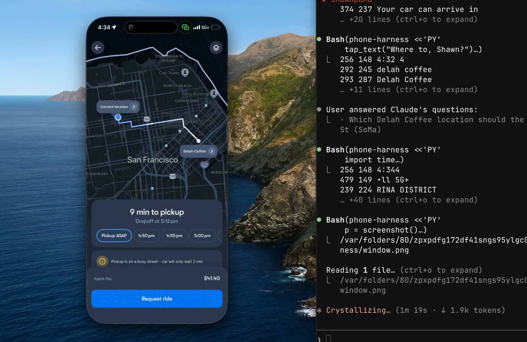This screenshot has height=342, width=527.
Task: Tap the back arrow on the map
Action: [x=98, y=48]
